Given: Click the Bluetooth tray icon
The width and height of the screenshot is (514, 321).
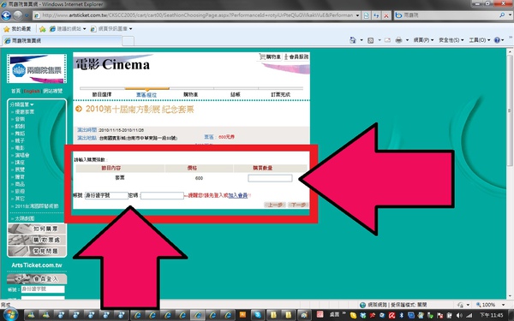Looking at the screenshot, I should 401,315.
